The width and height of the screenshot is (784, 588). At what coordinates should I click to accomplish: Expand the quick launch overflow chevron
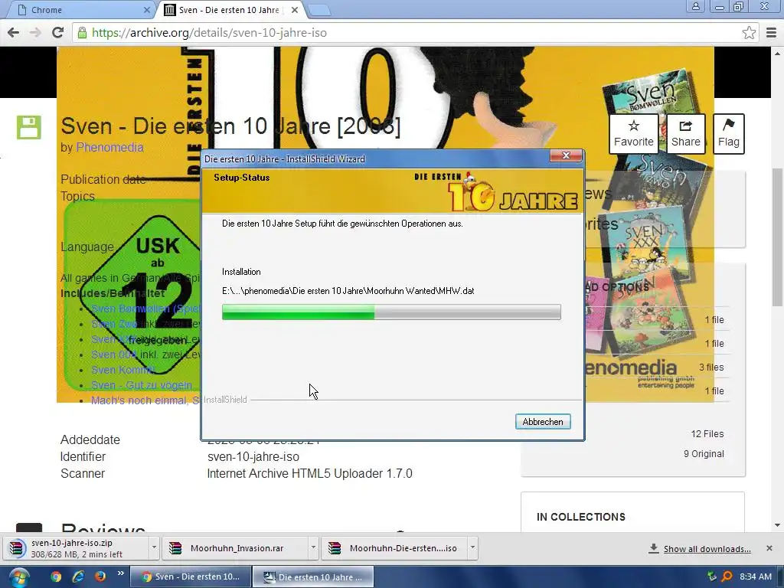coord(120,573)
